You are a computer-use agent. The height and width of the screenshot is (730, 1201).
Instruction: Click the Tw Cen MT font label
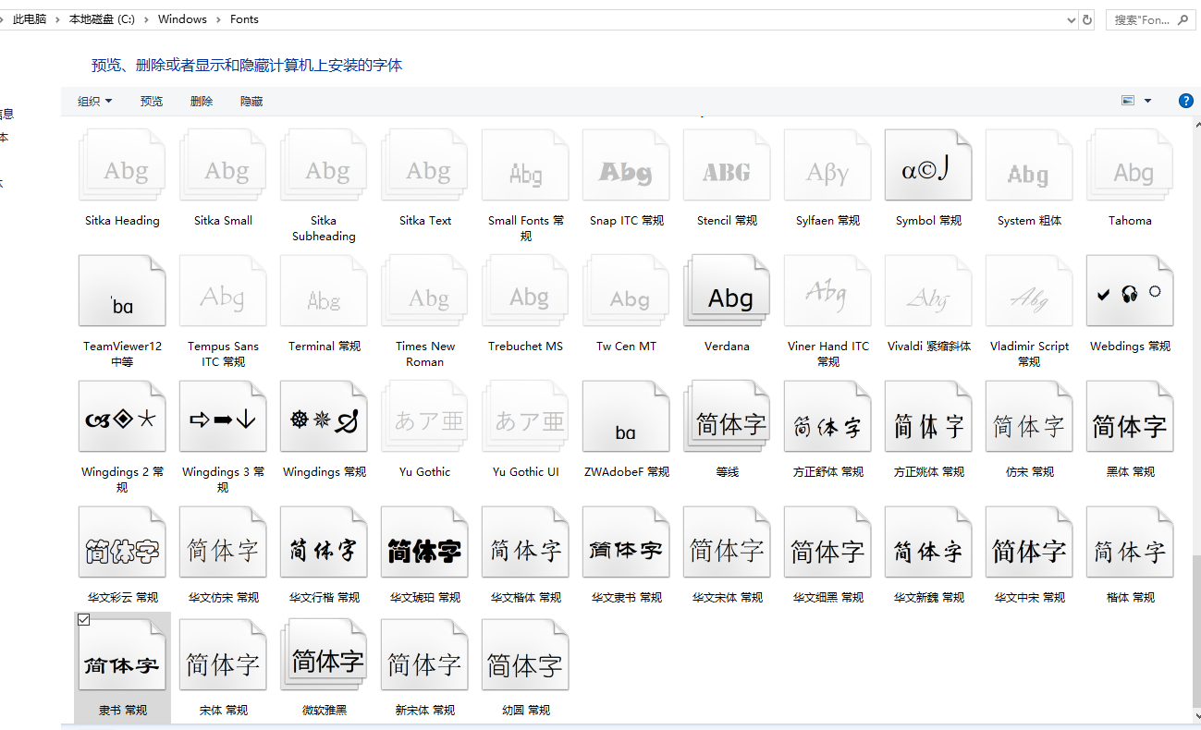tap(626, 347)
